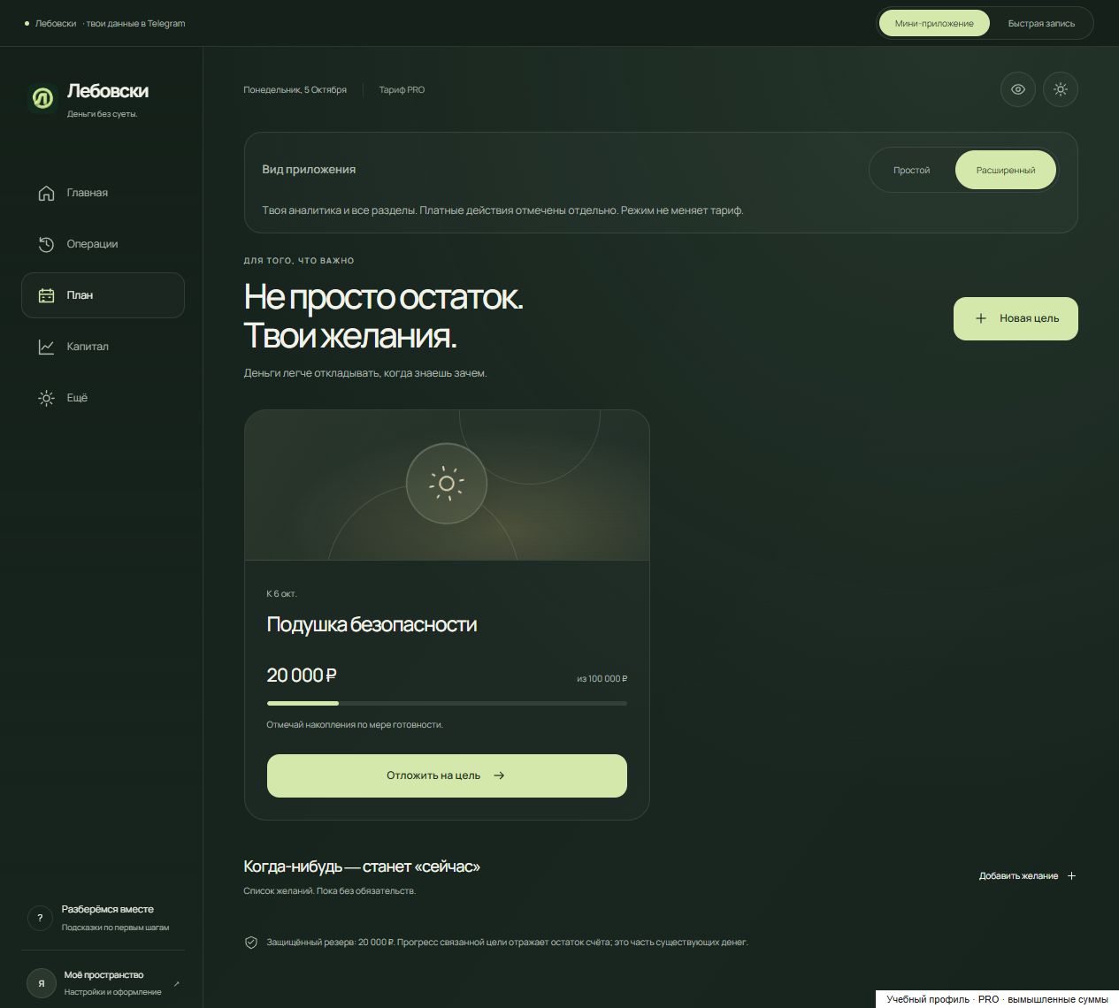Viewport: 1119px width, 1008px height.
Task: Click the Когда-нибудь — станет «сейчас» heading
Action: coord(362,867)
